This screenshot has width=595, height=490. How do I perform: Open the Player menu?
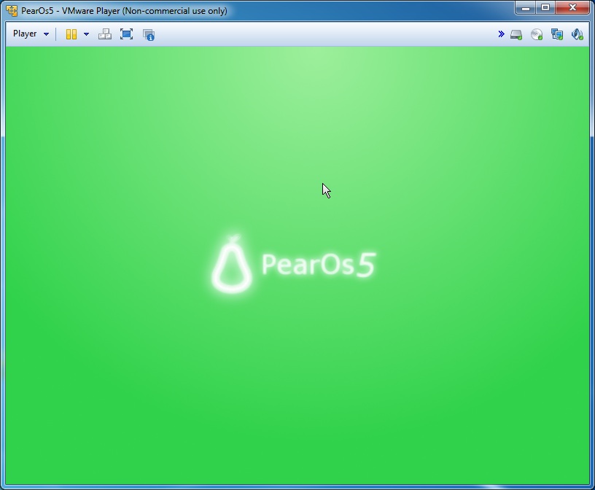(x=31, y=34)
